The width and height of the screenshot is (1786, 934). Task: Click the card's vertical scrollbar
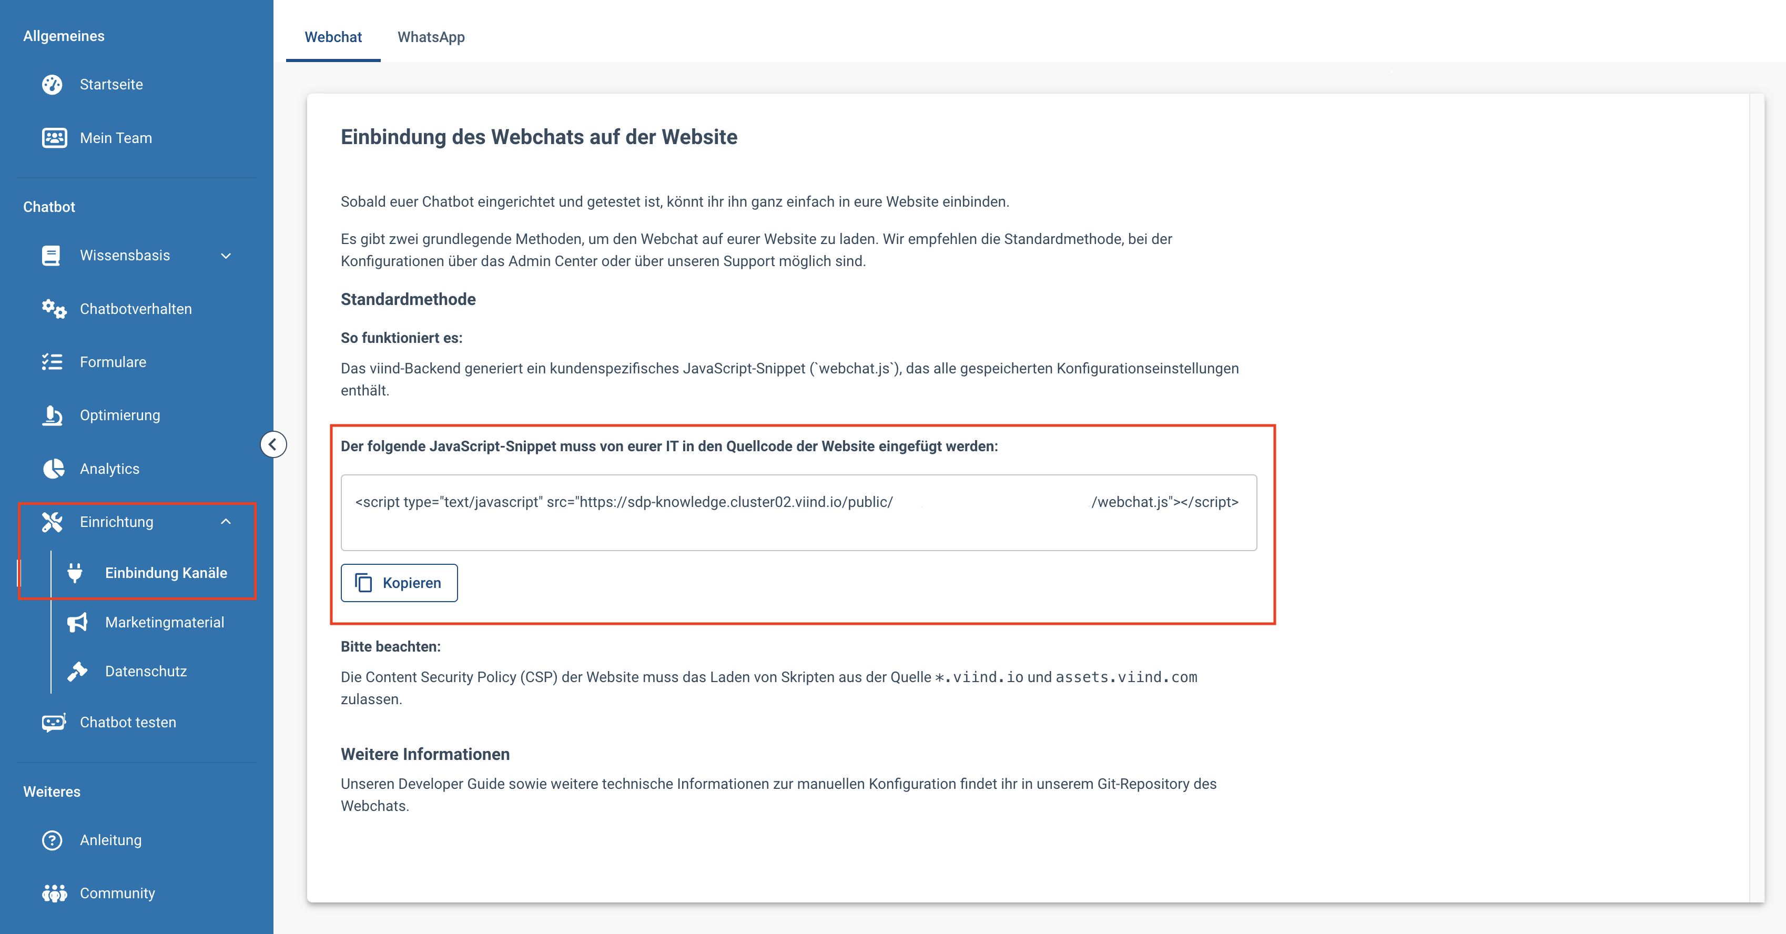(1757, 498)
